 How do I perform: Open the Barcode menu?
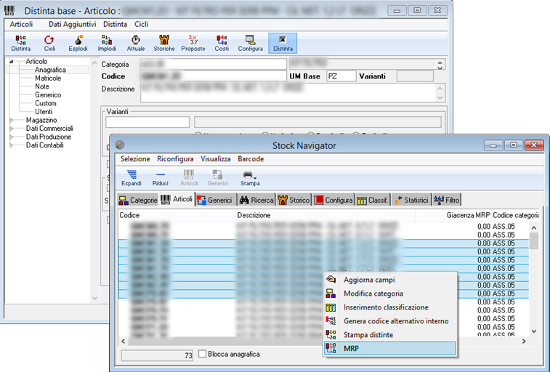click(251, 159)
